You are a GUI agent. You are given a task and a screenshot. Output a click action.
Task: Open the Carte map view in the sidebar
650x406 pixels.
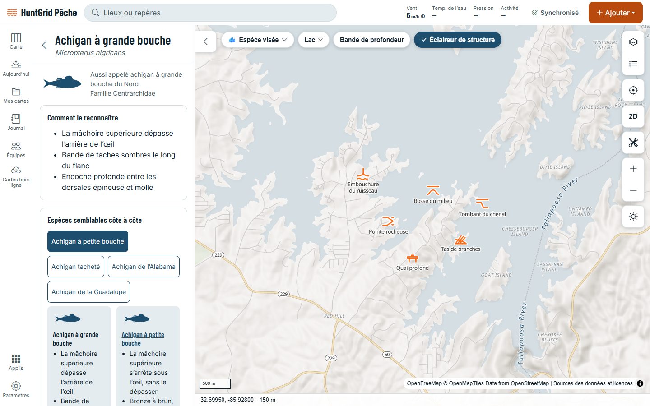coord(16,41)
